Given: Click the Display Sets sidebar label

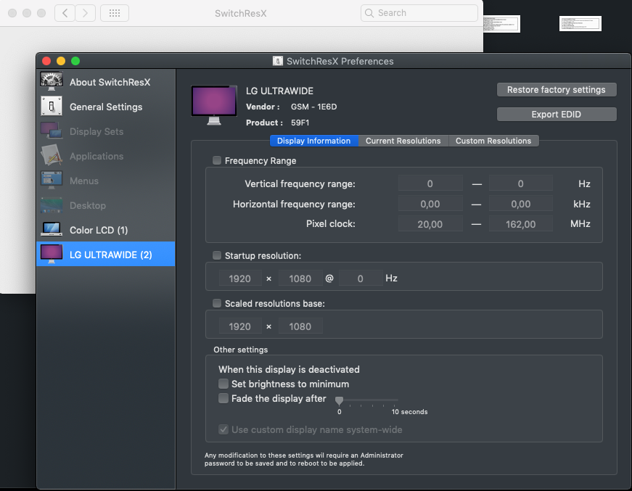Looking at the screenshot, I should click(97, 131).
